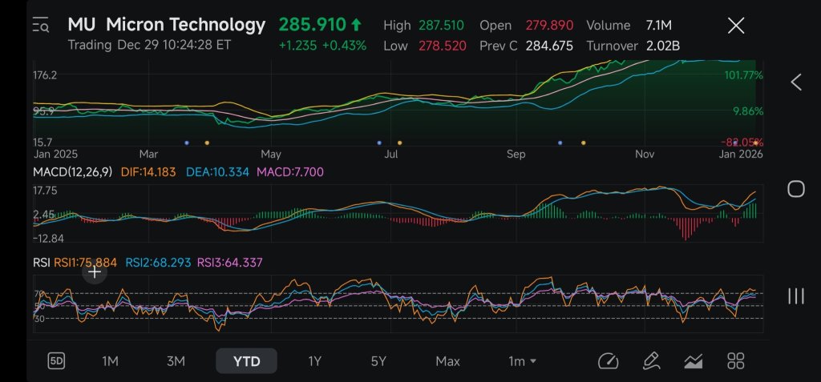Switch to the 1M timeframe
Screen dimensions: 821x382
[109, 361]
